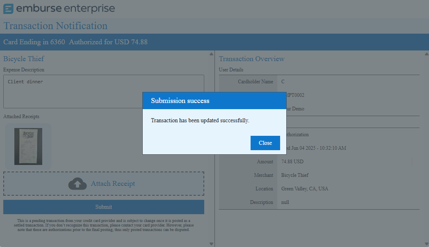Screen dimensions: 429x247
Task: Click the 'Cardholder Name' label
Action: (255, 82)
